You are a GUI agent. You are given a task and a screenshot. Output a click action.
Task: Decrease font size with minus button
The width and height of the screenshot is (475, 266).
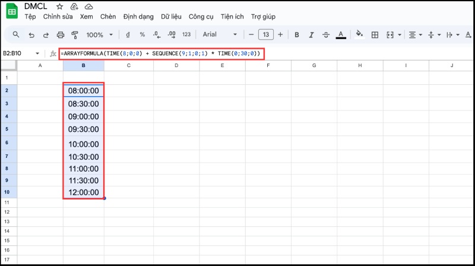[x=251, y=34]
